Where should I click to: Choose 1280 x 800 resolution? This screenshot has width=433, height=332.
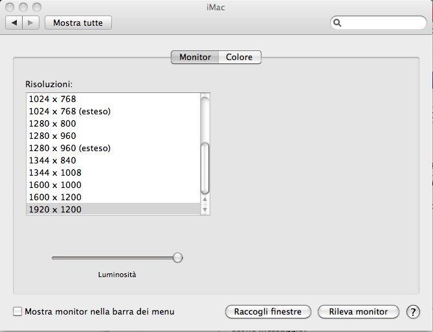[x=52, y=123]
